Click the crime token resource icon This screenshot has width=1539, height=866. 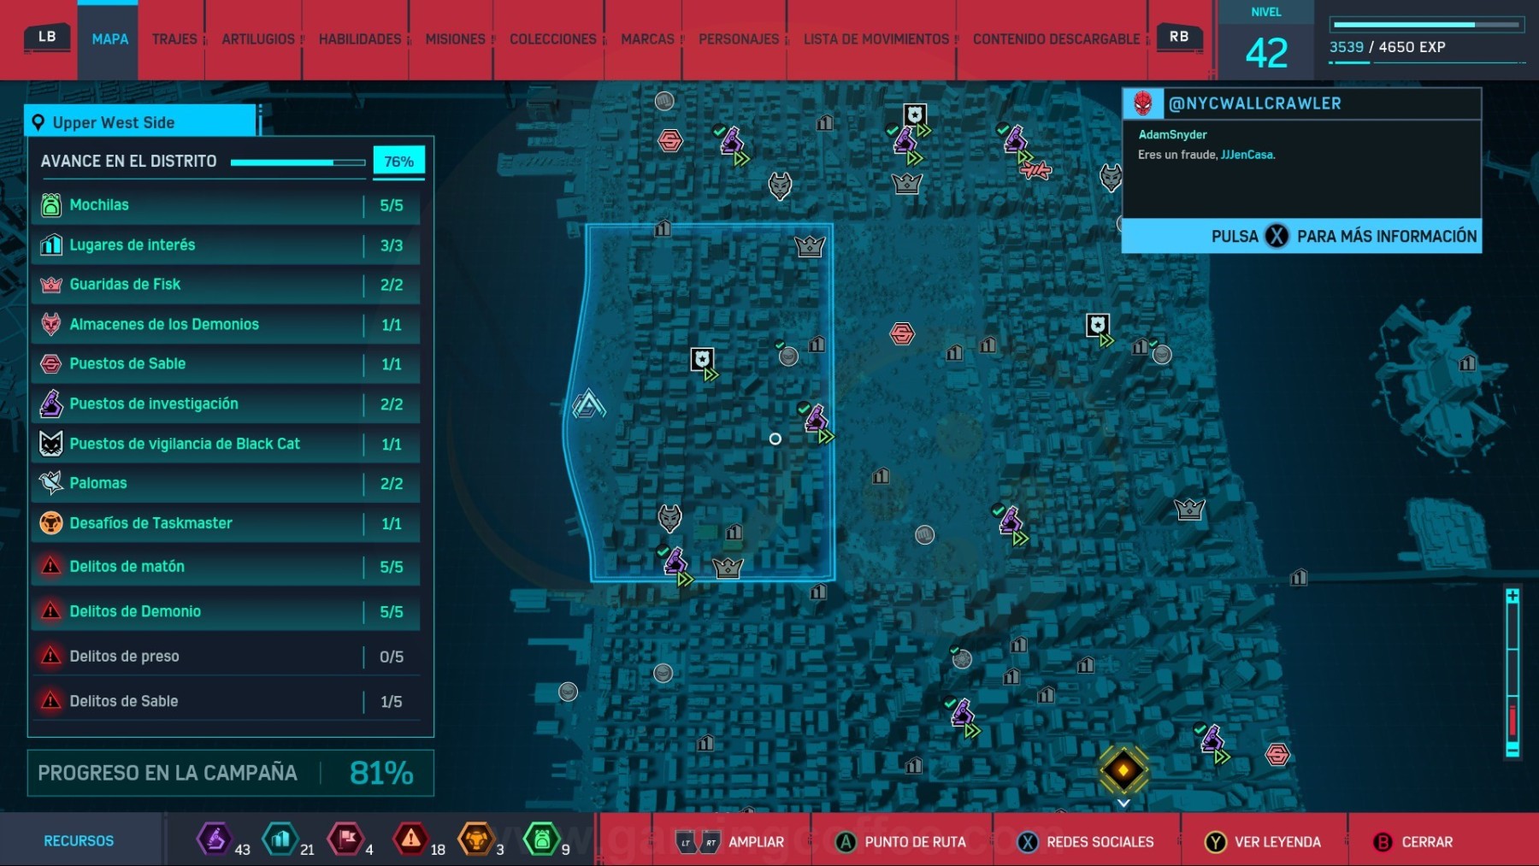[411, 839]
